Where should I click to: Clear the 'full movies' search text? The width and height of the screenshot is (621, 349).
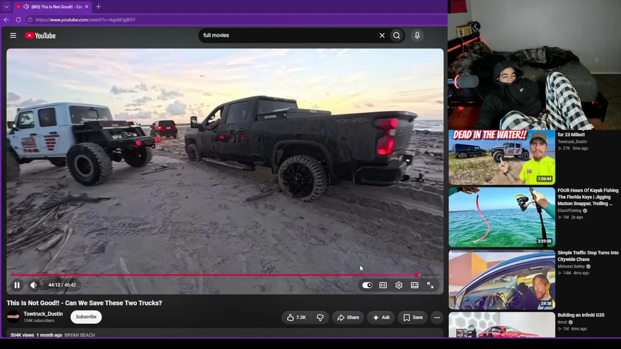382,35
